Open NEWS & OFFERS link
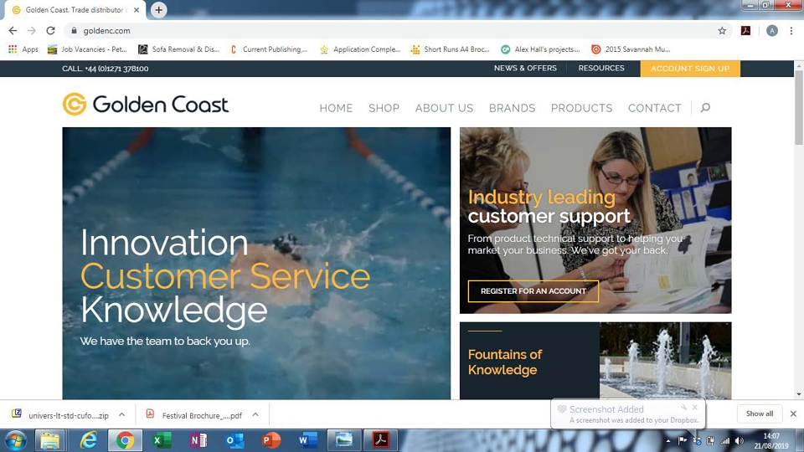 click(525, 68)
